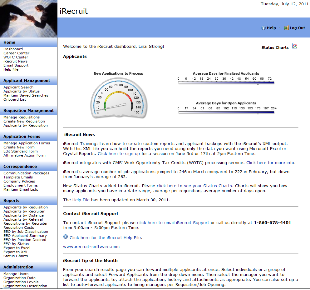
Task: Open Employment Forms
Action: coord(21,186)
